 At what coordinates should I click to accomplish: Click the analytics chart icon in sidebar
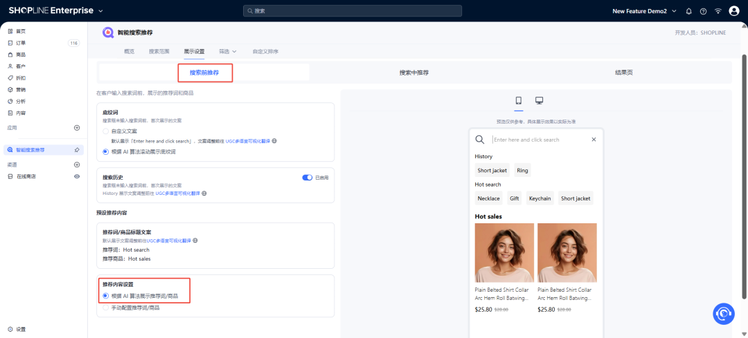point(10,102)
